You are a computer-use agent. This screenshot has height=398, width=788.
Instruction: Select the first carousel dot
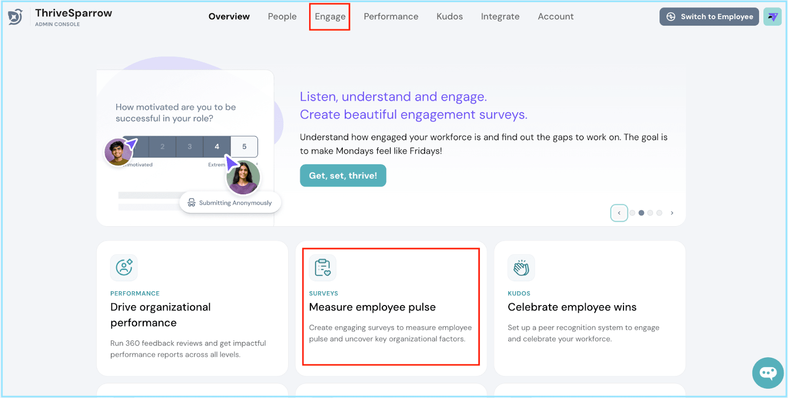click(632, 213)
